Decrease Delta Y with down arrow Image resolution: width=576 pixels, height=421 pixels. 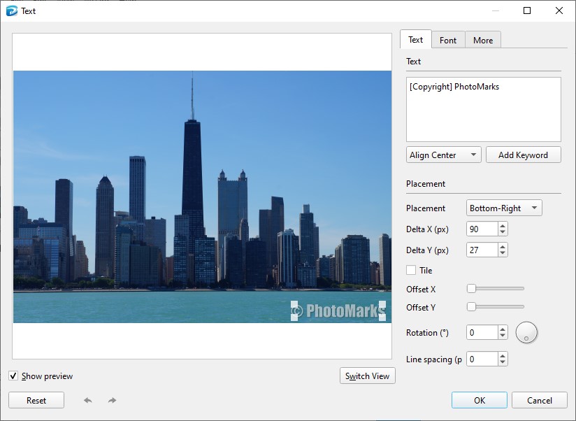coord(503,253)
